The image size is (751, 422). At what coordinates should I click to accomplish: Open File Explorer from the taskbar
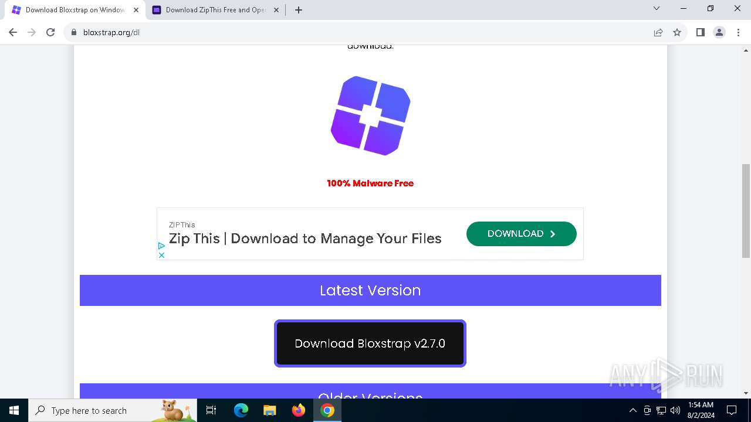(x=269, y=410)
